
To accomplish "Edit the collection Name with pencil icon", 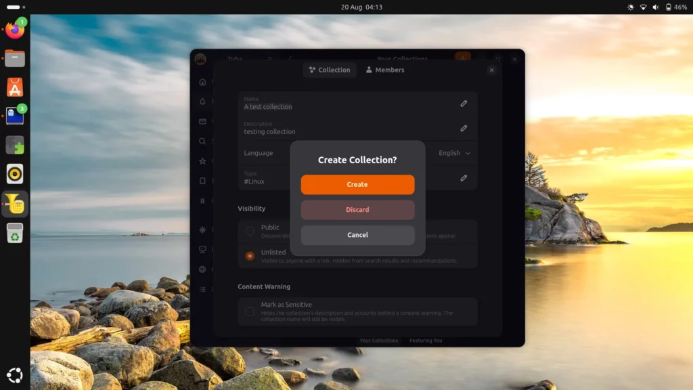I will 464,104.
